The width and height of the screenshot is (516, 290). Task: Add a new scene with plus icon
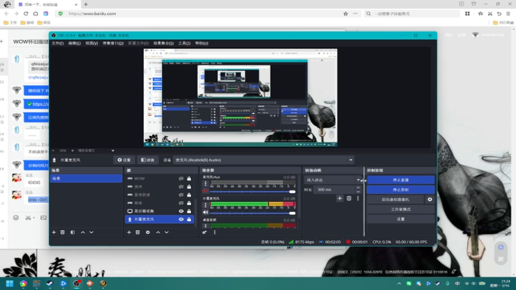tap(54, 232)
